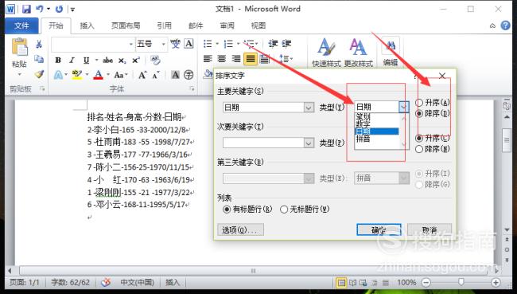Click the Copy icon under Cut
This screenshot has height=294, width=517.
point(39,59)
